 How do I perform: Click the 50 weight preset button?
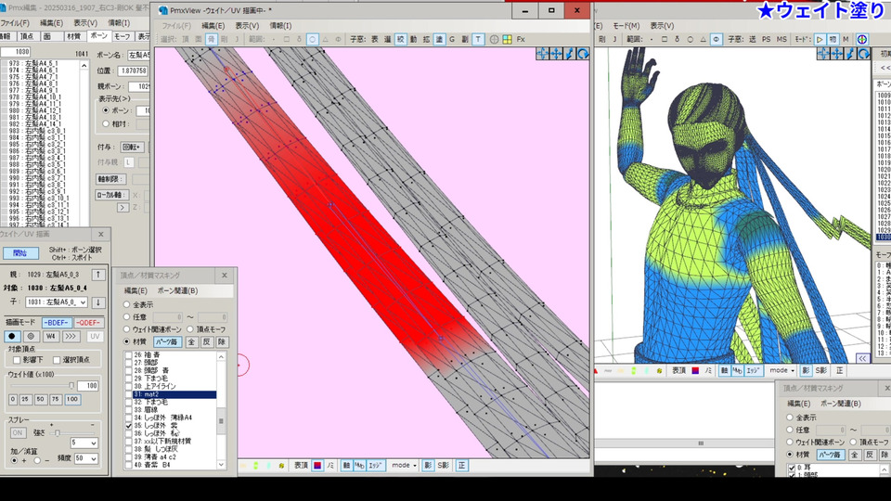pyautogui.click(x=42, y=399)
